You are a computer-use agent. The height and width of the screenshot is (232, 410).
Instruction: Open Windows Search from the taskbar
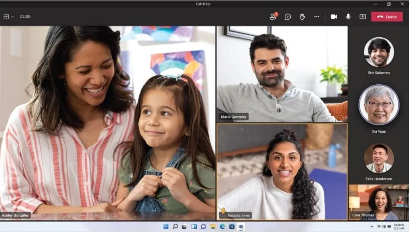[x=175, y=226]
